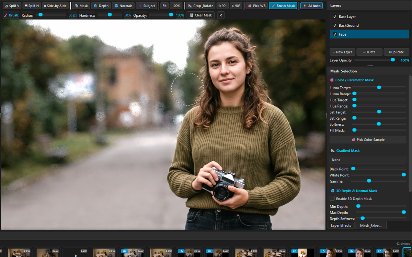
Task: Adjust the Fill Mask slider
Action: coord(379,130)
